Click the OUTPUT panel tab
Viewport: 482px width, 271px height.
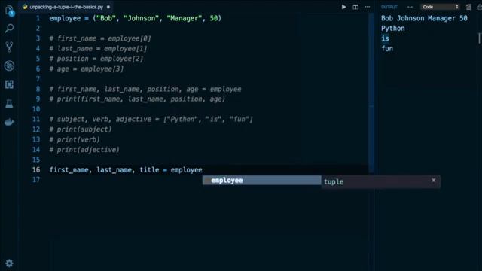pos(389,7)
